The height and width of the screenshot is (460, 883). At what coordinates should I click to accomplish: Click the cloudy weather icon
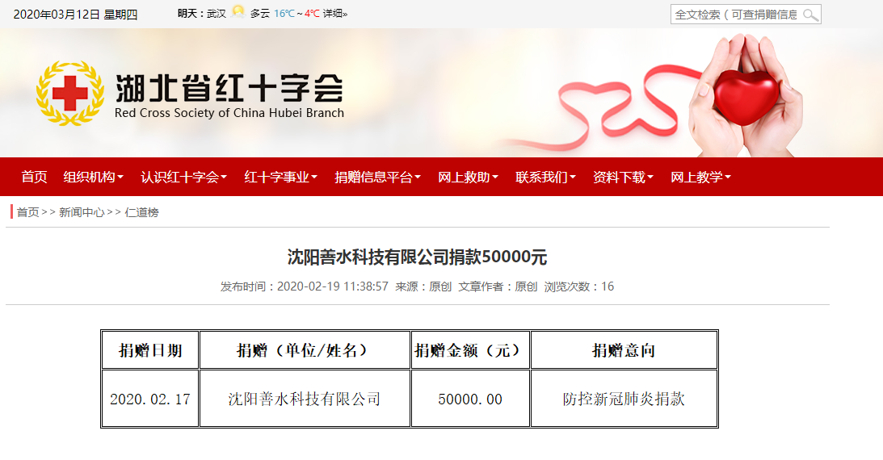pos(238,13)
